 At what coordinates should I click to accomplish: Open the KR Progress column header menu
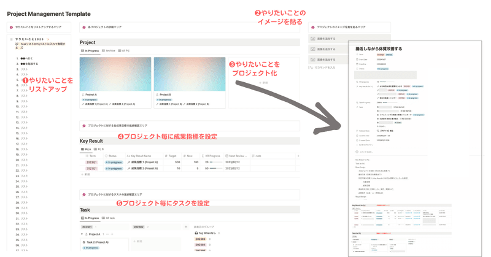[x=211, y=156]
